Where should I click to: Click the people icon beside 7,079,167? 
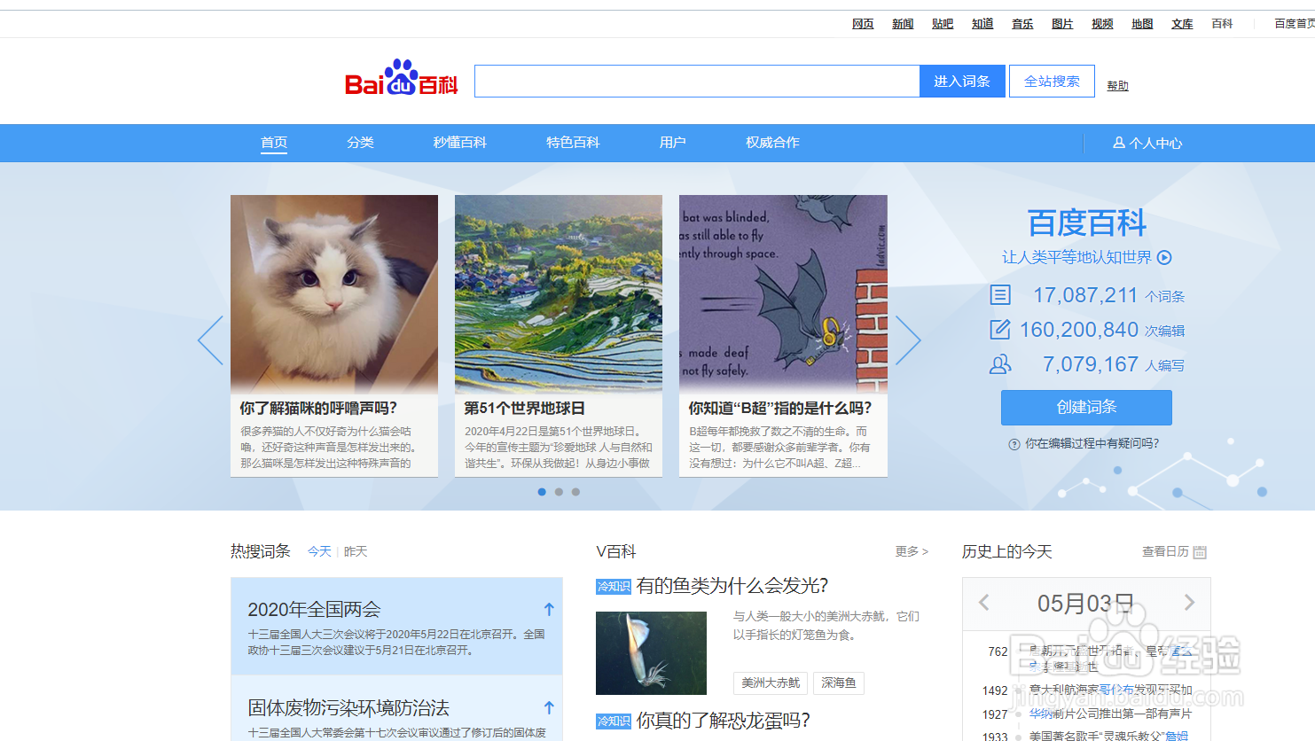[x=1000, y=364]
